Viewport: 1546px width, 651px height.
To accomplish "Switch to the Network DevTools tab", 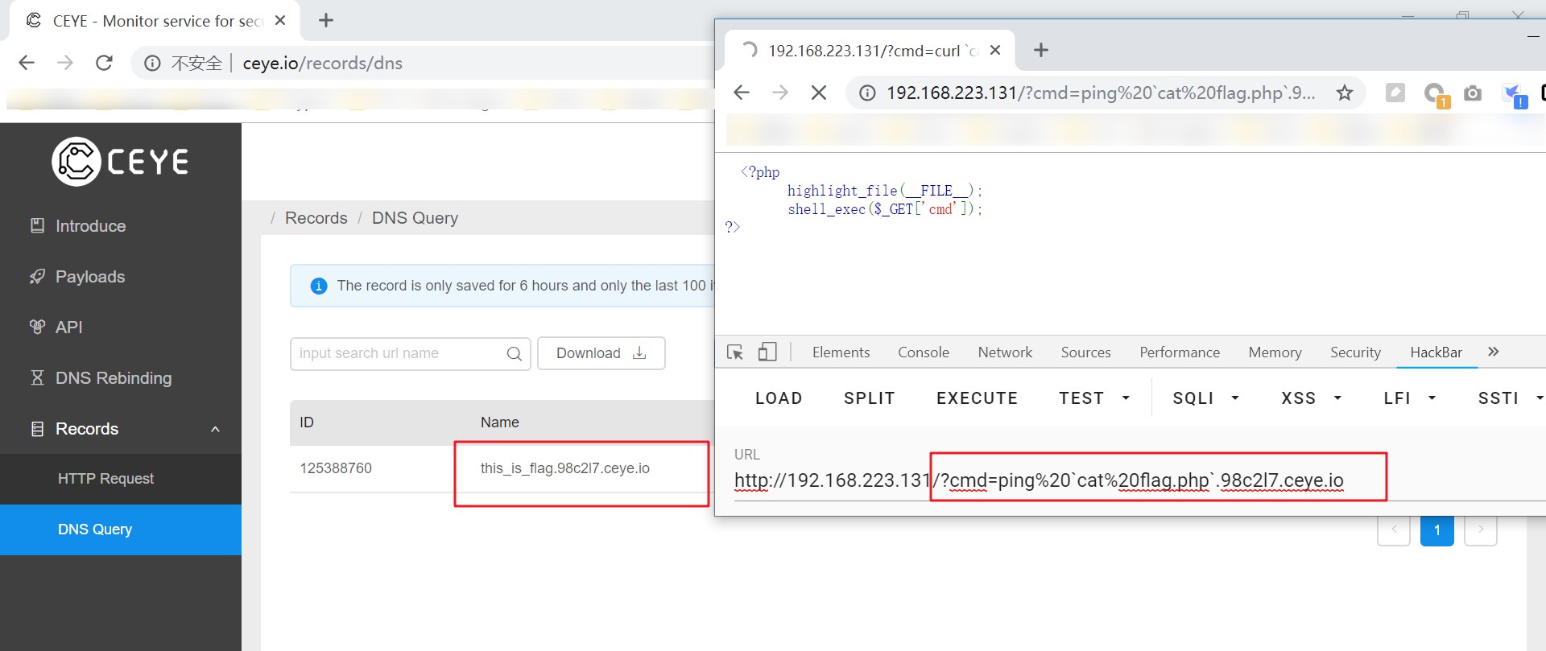I will (x=1005, y=352).
